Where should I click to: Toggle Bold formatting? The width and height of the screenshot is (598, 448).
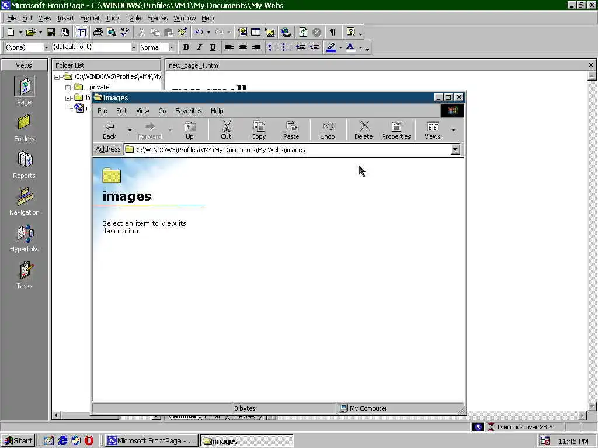point(186,47)
